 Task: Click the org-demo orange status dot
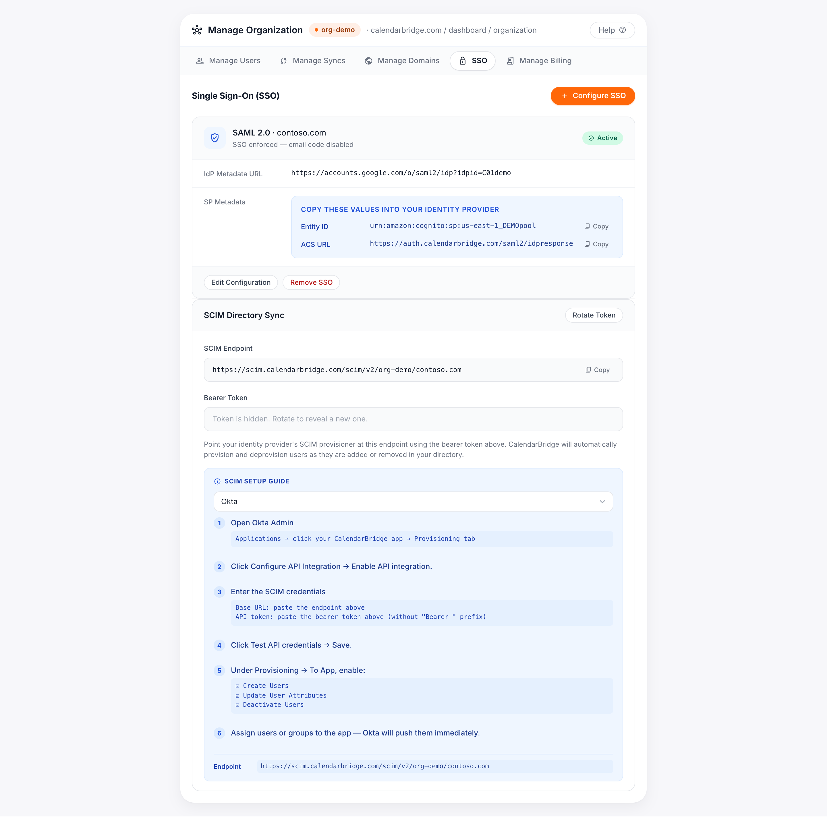click(x=316, y=30)
